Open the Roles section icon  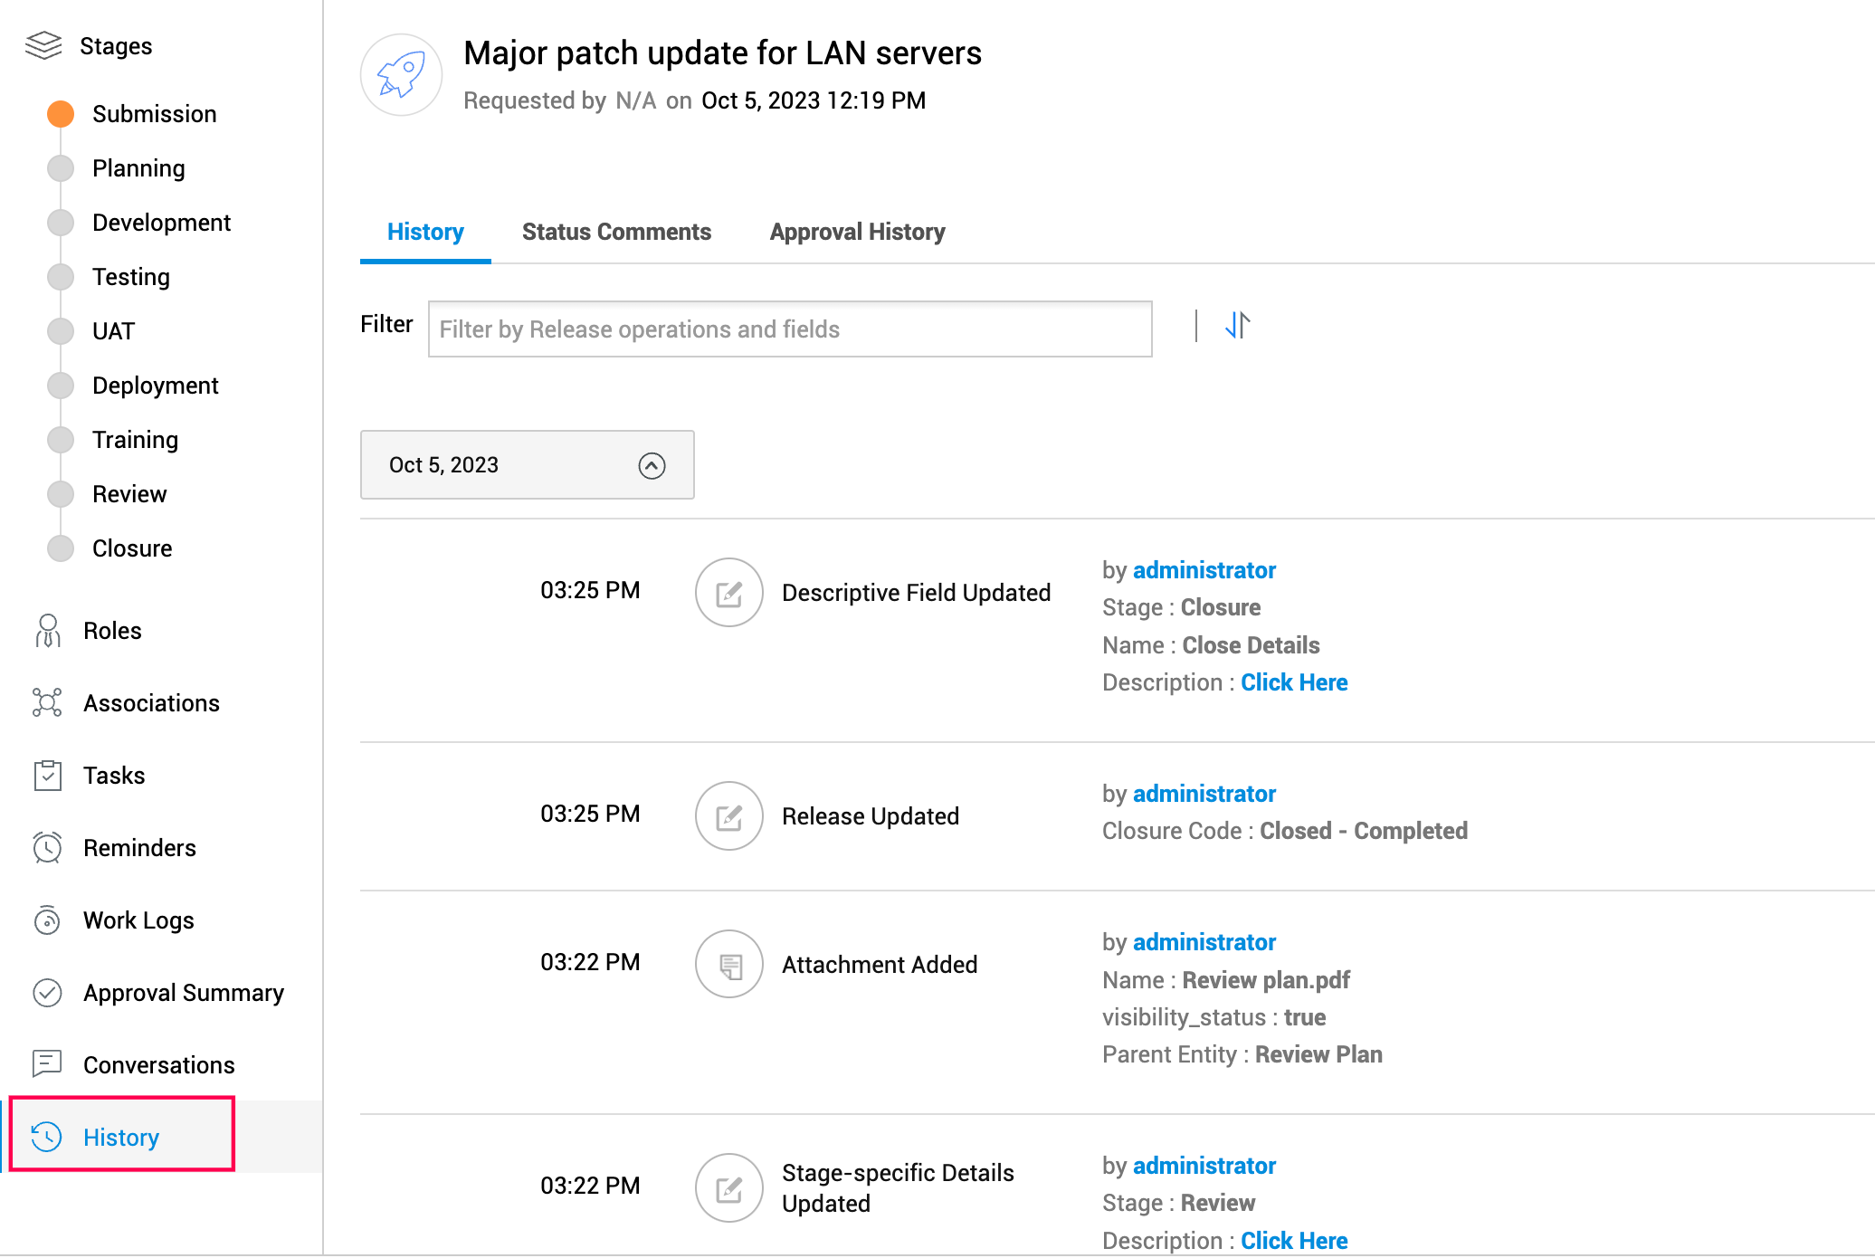coord(48,631)
